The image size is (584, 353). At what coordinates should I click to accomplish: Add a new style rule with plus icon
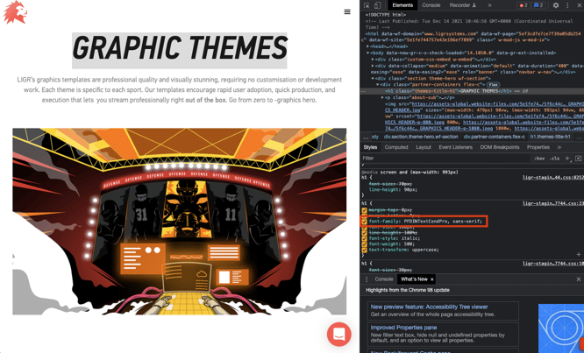567,158
